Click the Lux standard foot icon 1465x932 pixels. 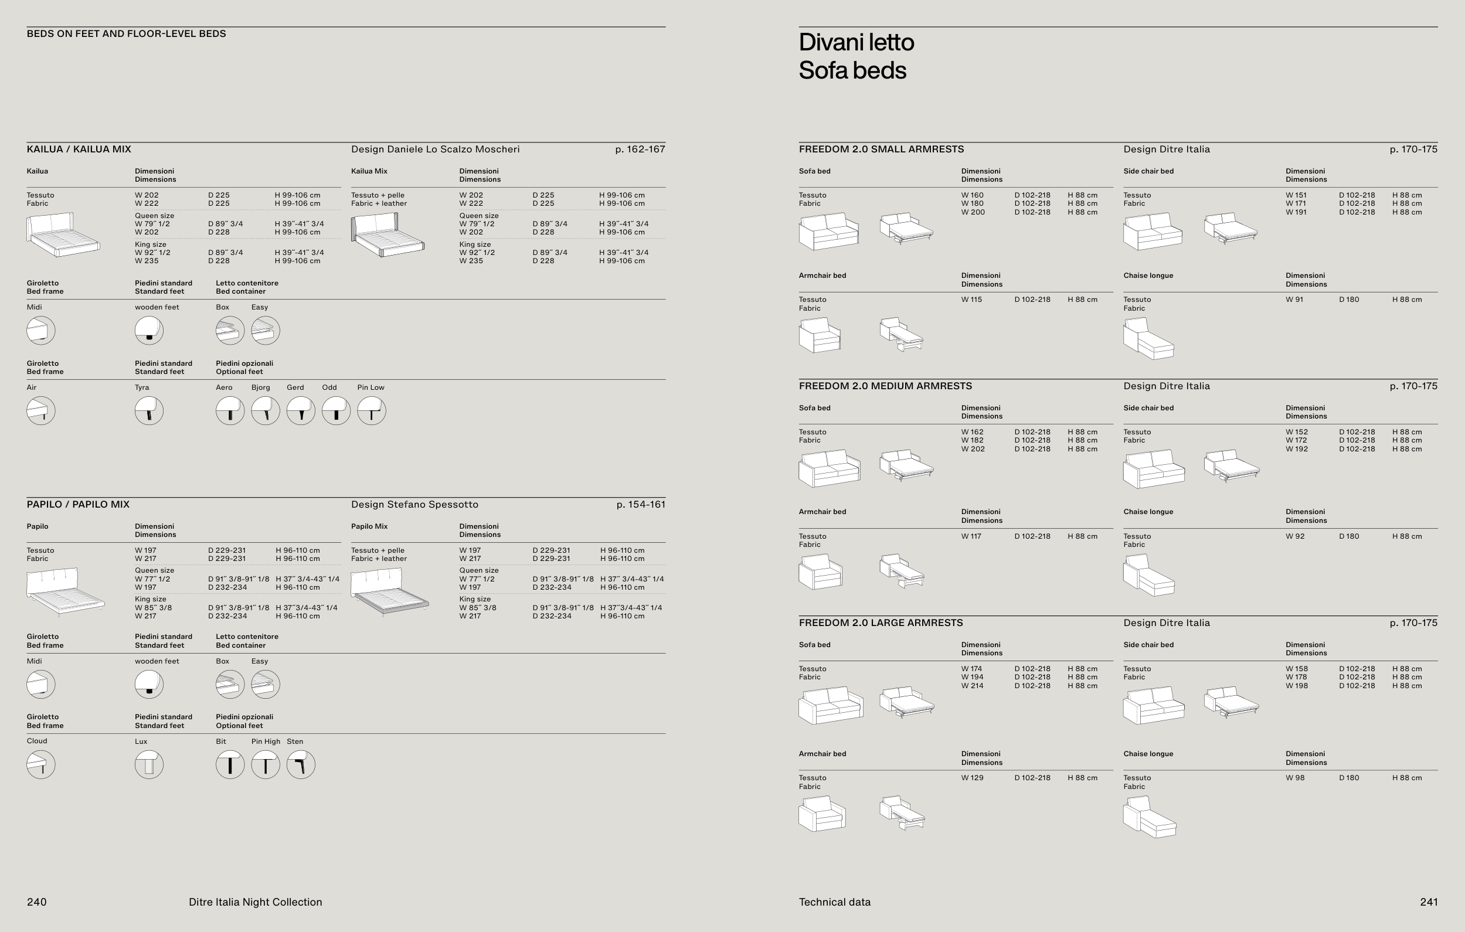149,765
